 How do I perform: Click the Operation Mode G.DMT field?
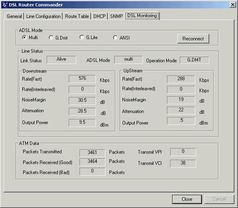(x=194, y=60)
